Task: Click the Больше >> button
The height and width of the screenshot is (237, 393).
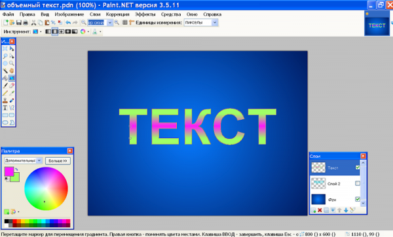Action: (x=58, y=161)
